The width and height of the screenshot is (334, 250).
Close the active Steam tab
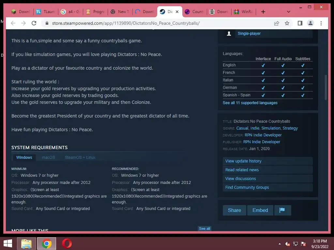click(x=177, y=12)
